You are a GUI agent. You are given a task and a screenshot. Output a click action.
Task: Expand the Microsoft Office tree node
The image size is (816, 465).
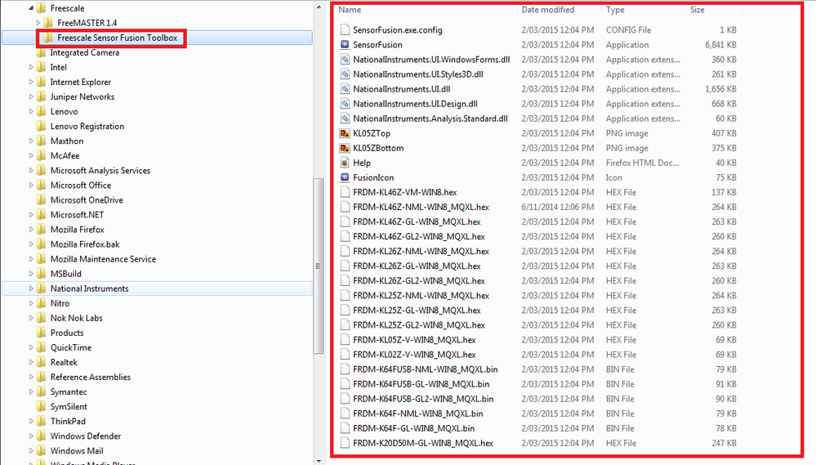[31, 186]
